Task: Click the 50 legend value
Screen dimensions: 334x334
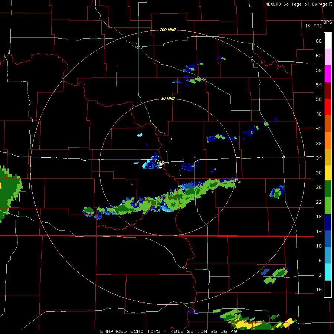Action: coord(319,99)
